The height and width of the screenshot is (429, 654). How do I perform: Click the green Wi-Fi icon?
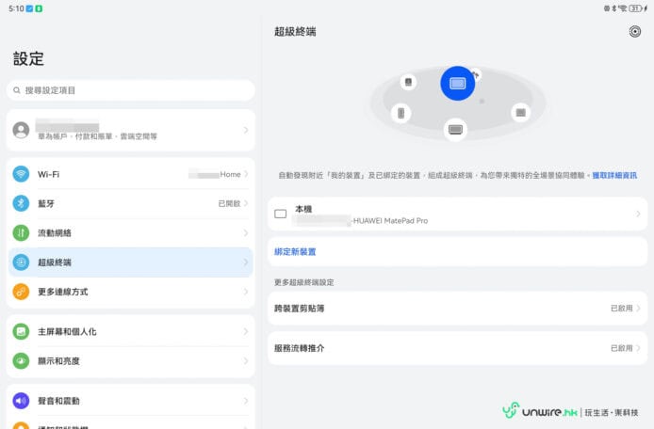point(21,174)
